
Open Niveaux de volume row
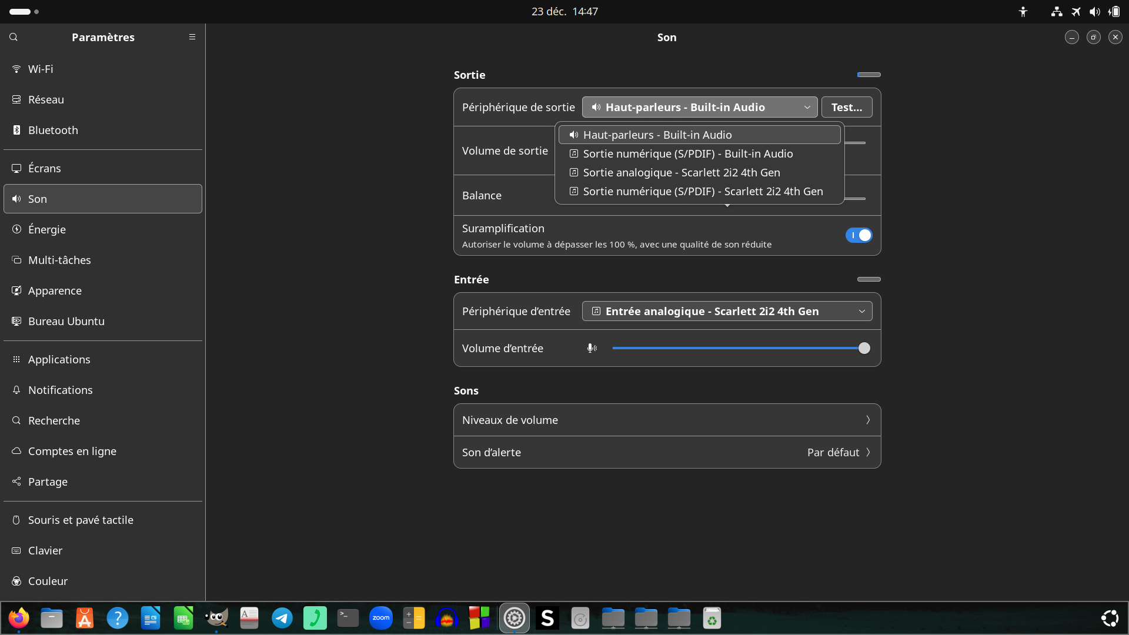pos(667,420)
